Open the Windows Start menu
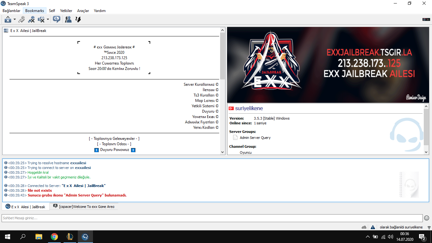 coord(8,237)
